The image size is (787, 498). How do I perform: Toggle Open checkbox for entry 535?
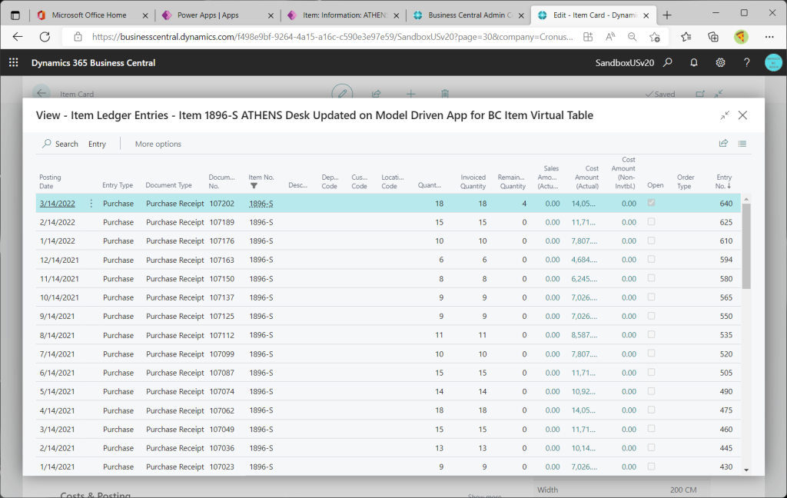click(x=652, y=334)
